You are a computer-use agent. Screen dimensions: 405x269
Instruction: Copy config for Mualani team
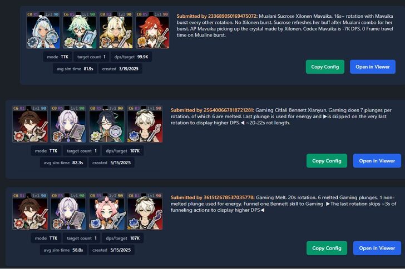click(x=325, y=67)
